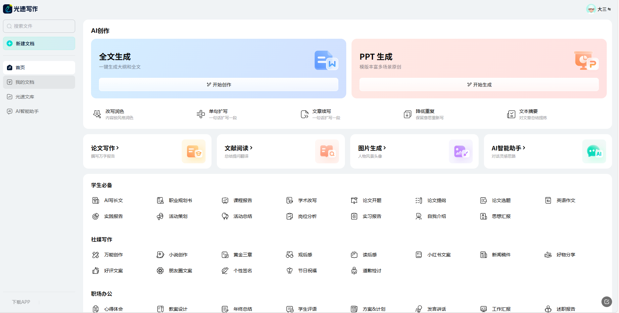Open 光速文库 from the sidebar
The height and width of the screenshot is (313, 619).
[39, 97]
